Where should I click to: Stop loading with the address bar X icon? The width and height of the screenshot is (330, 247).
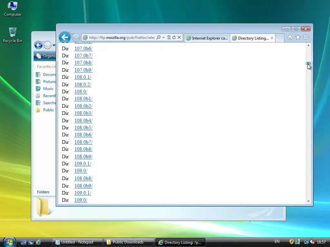[179, 37]
